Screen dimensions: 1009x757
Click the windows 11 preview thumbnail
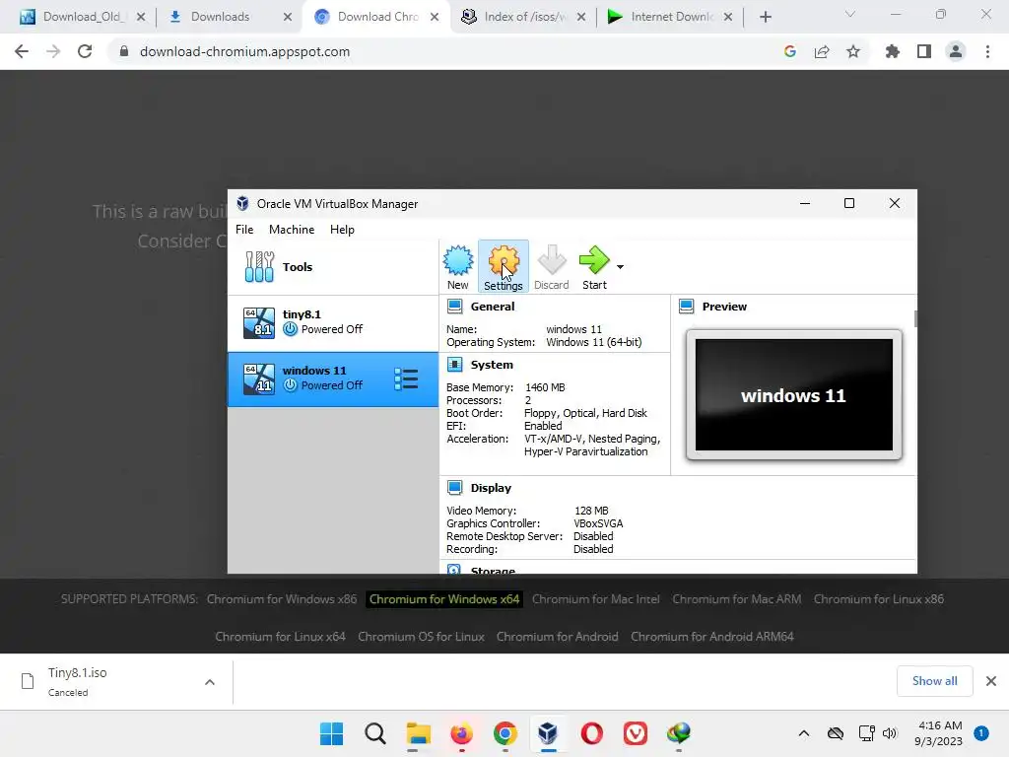pyautogui.click(x=794, y=394)
